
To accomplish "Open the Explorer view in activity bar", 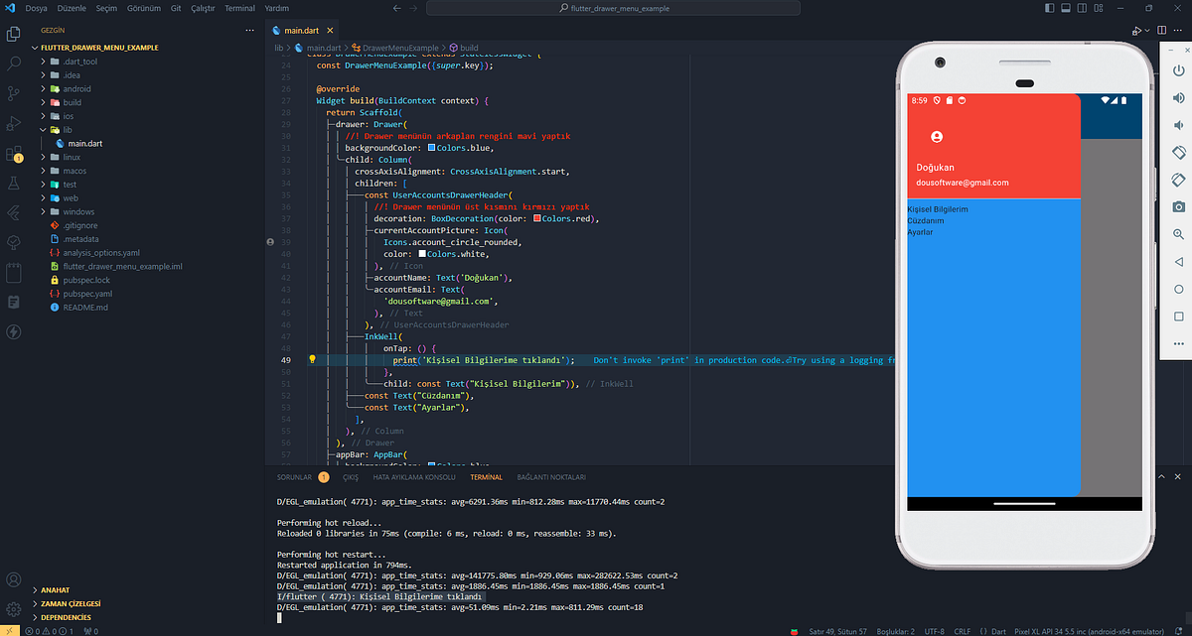I will click(x=14, y=34).
